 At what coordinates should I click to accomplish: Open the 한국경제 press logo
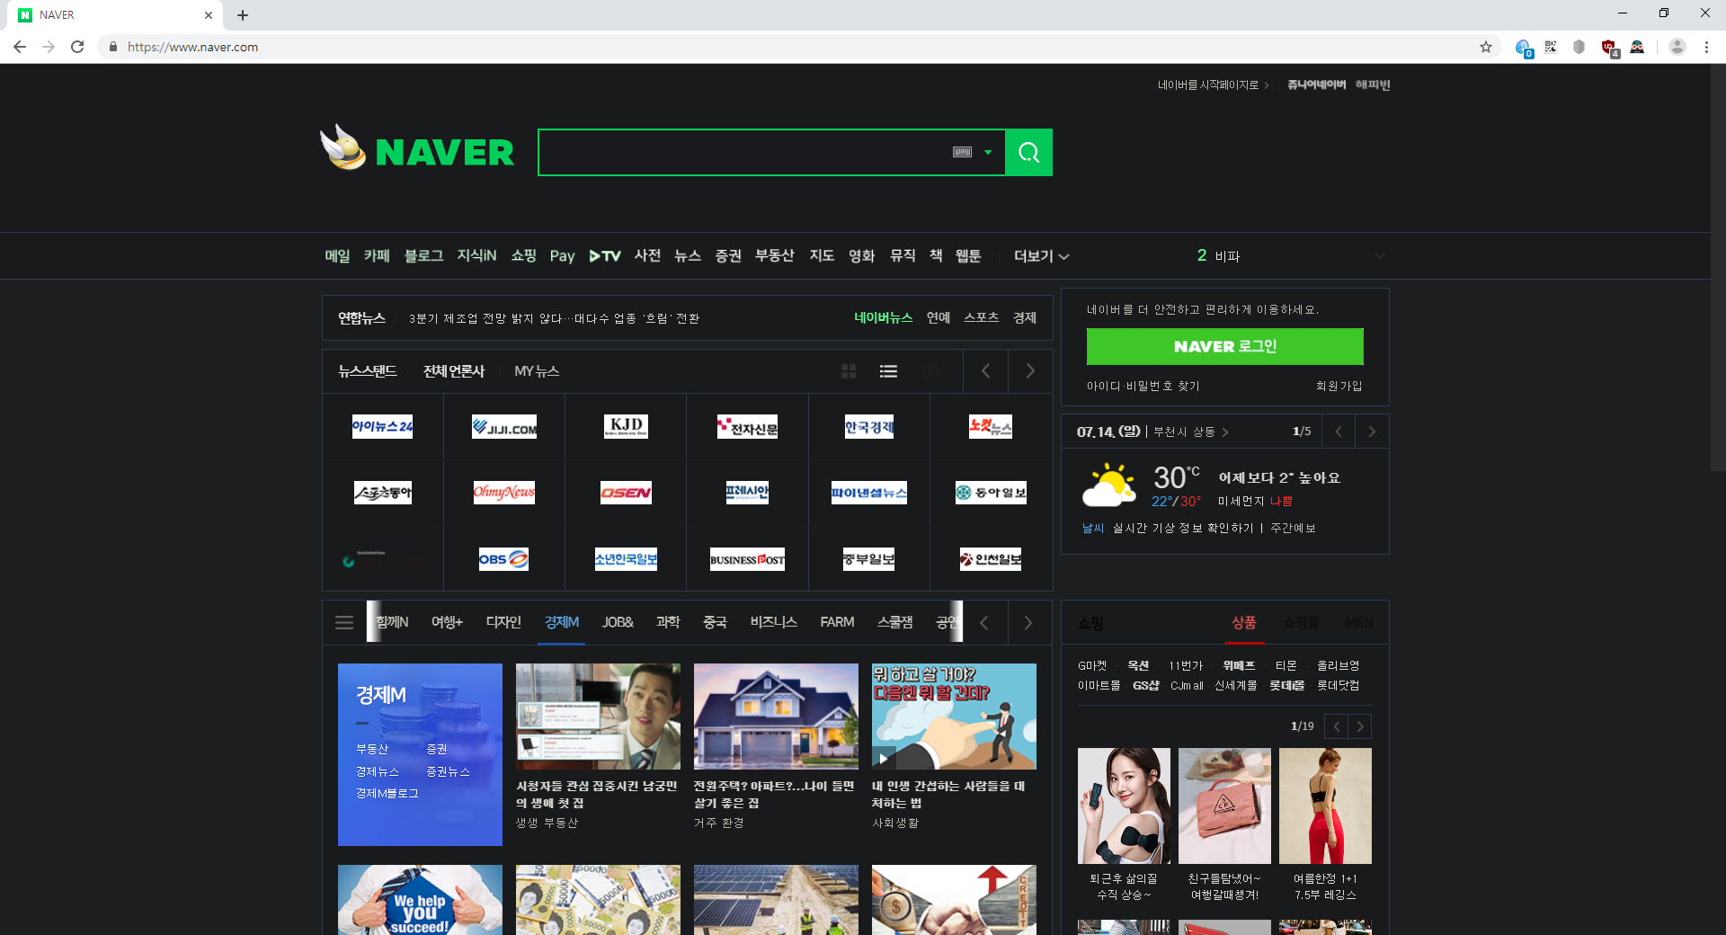(x=868, y=426)
